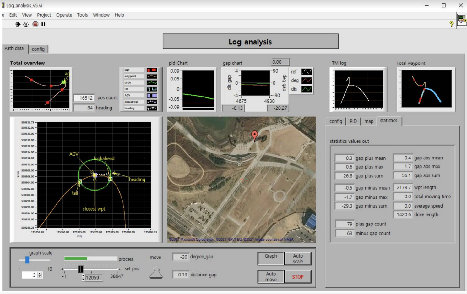Open the Operate menu
This screenshot has width=467, height=294.
(x=64, y=15)
